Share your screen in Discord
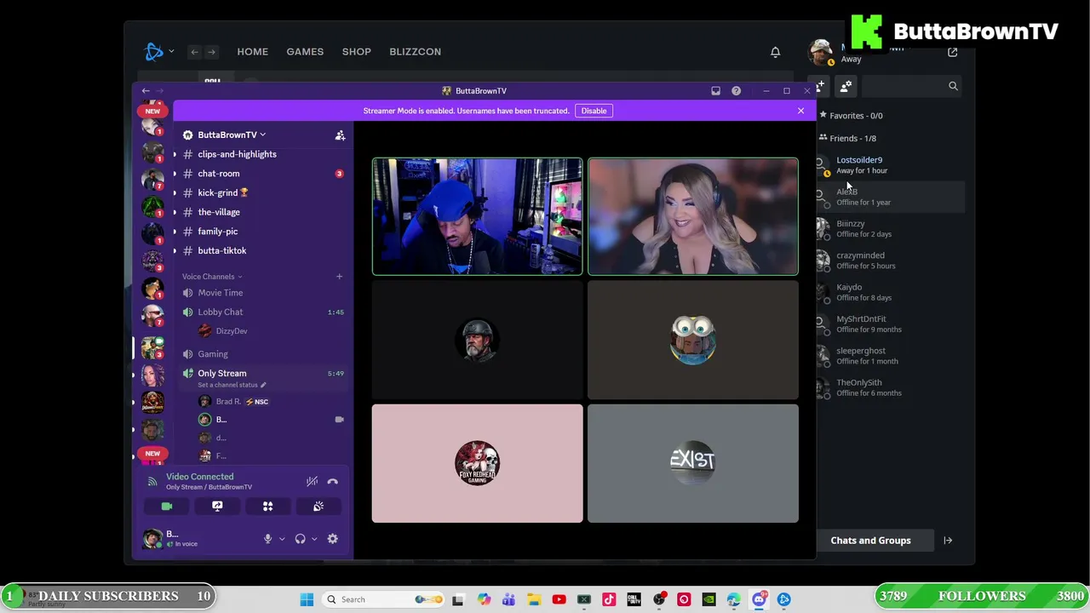The image size is (1090, 613). coord(217,507)
